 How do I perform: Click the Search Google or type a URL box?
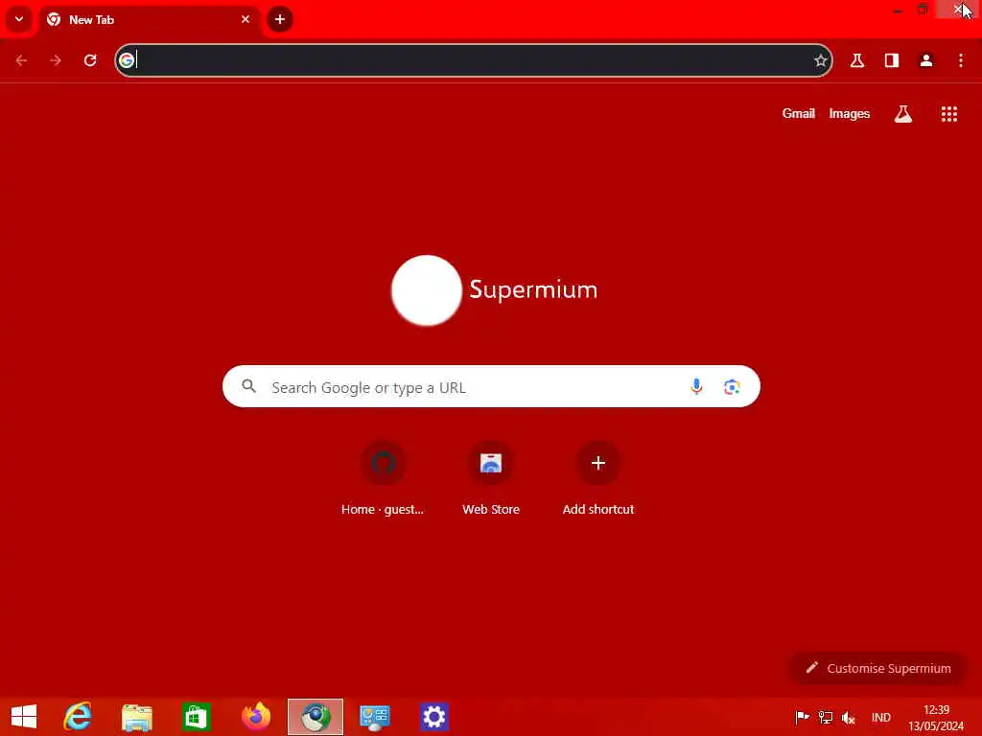click(491, 387)
